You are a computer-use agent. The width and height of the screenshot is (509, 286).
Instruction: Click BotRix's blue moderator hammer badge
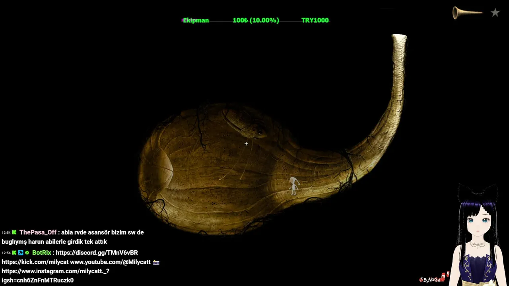click(x=21, y=253)
